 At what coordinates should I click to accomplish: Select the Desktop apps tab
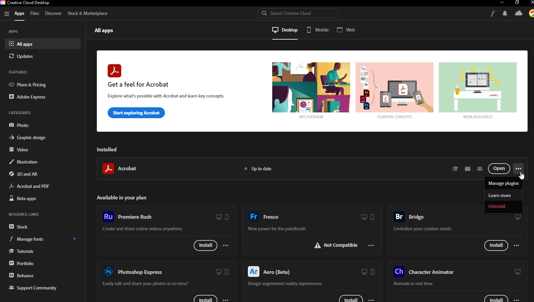[285, 30]
